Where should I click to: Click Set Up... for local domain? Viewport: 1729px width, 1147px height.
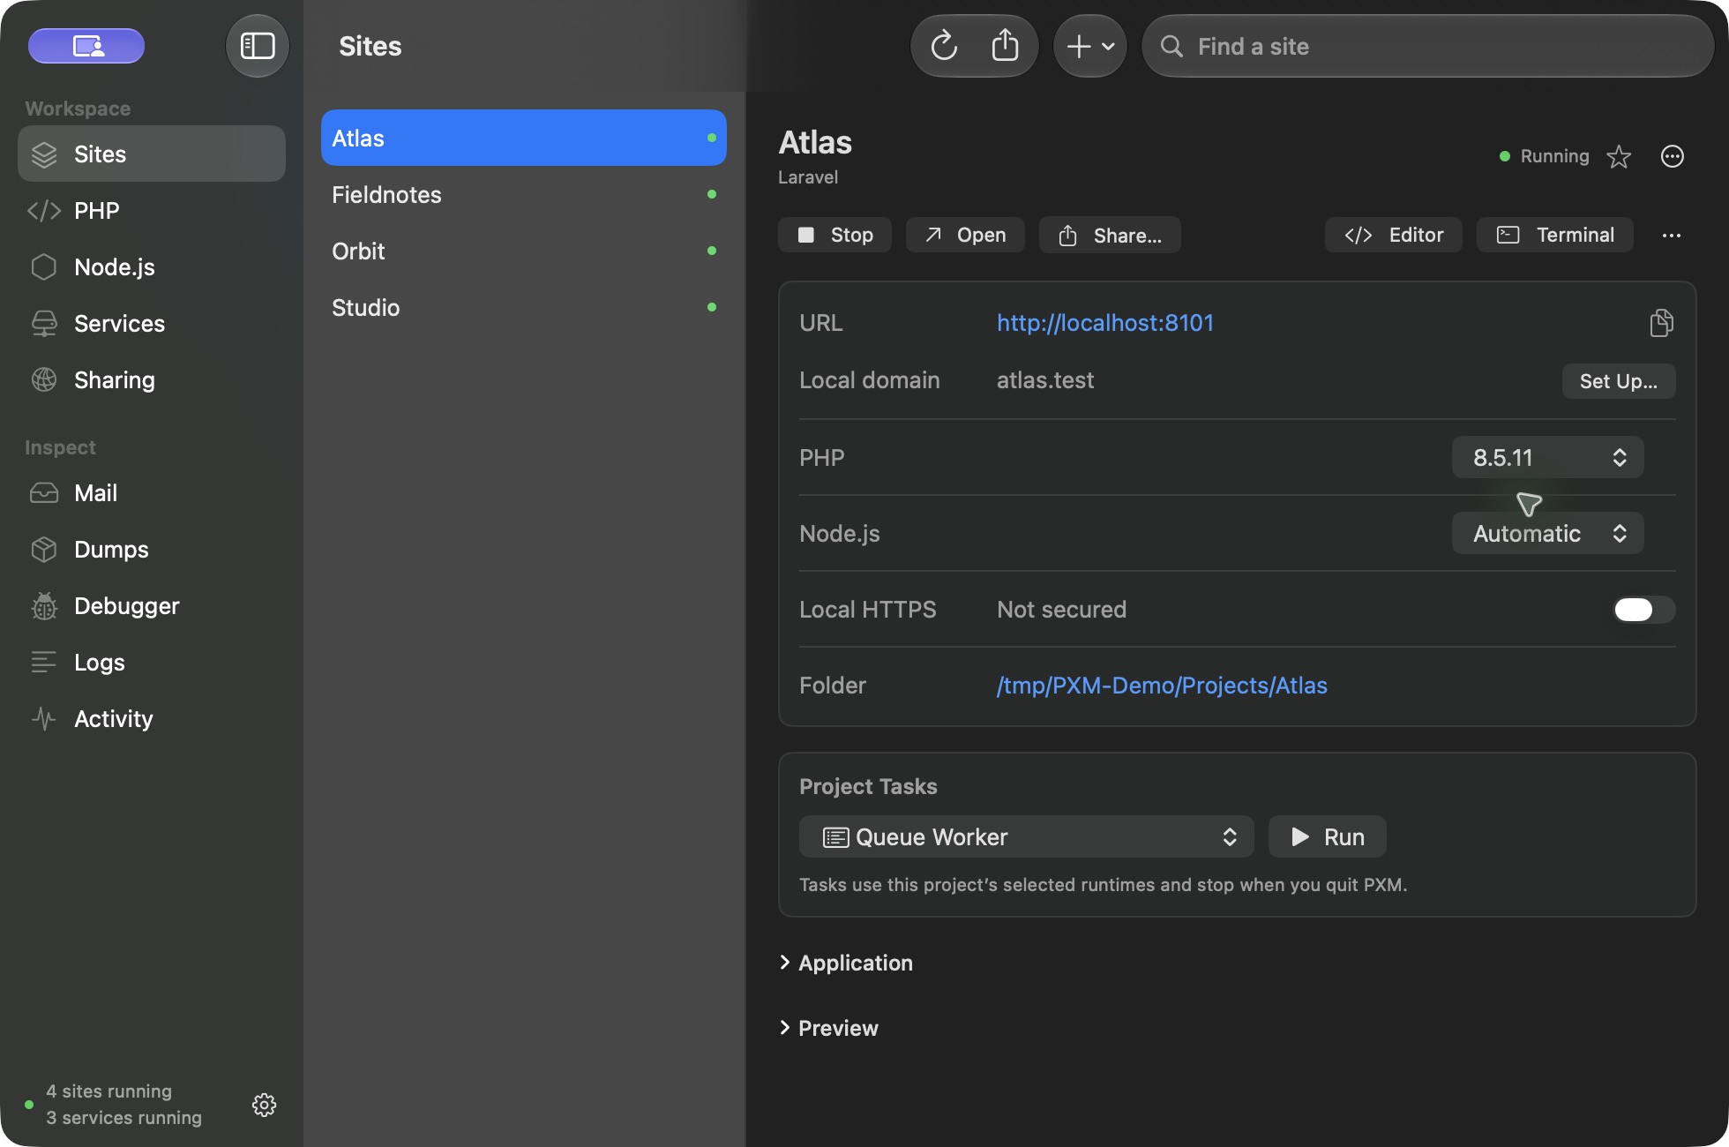pos(1619,381)
